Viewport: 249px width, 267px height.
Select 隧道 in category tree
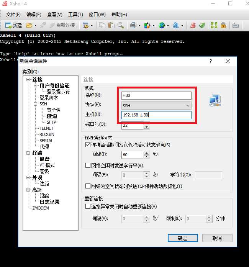52,116
